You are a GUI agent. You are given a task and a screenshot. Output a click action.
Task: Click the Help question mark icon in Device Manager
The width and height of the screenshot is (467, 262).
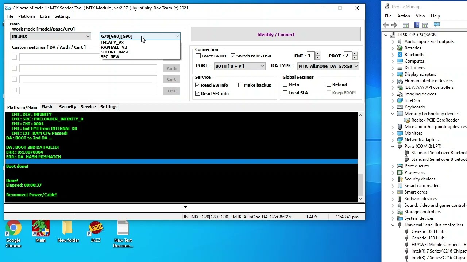point(417,25)
